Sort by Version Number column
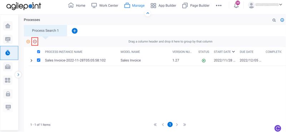286x132 pixels. 182,52
